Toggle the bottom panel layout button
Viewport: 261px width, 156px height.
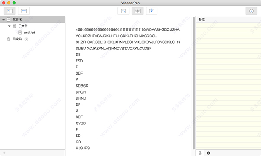pos(23,11)
